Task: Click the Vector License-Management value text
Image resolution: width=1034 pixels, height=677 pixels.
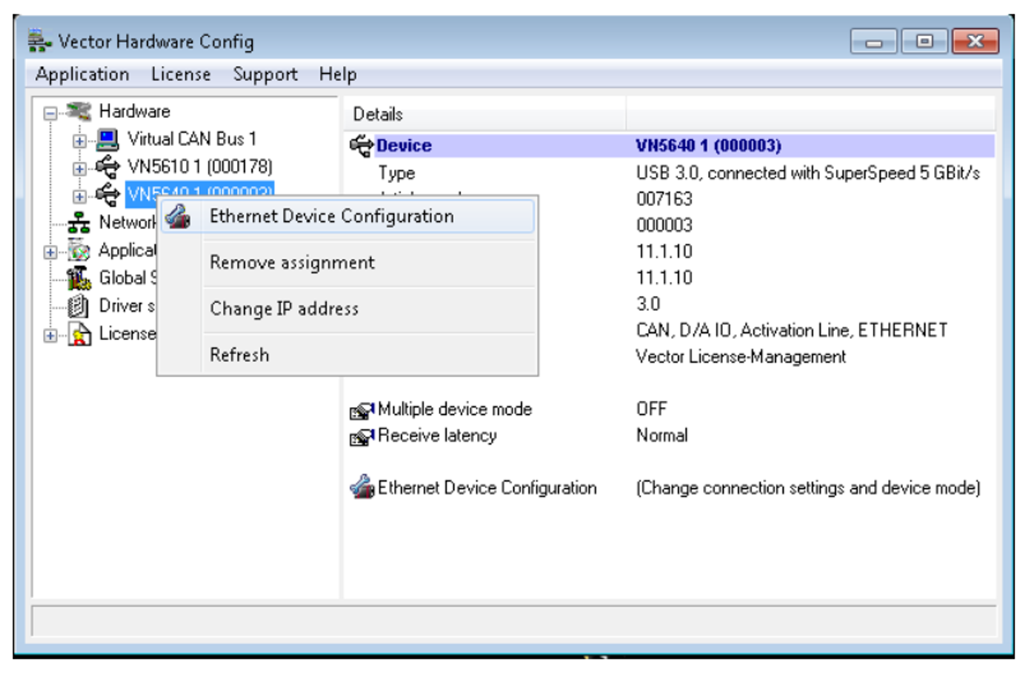Action: (x=740, y=357)
